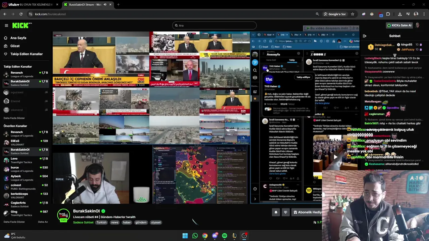Screen dimensions: 429x241
Task: Select the gündem tag
Action: point(141,222)
